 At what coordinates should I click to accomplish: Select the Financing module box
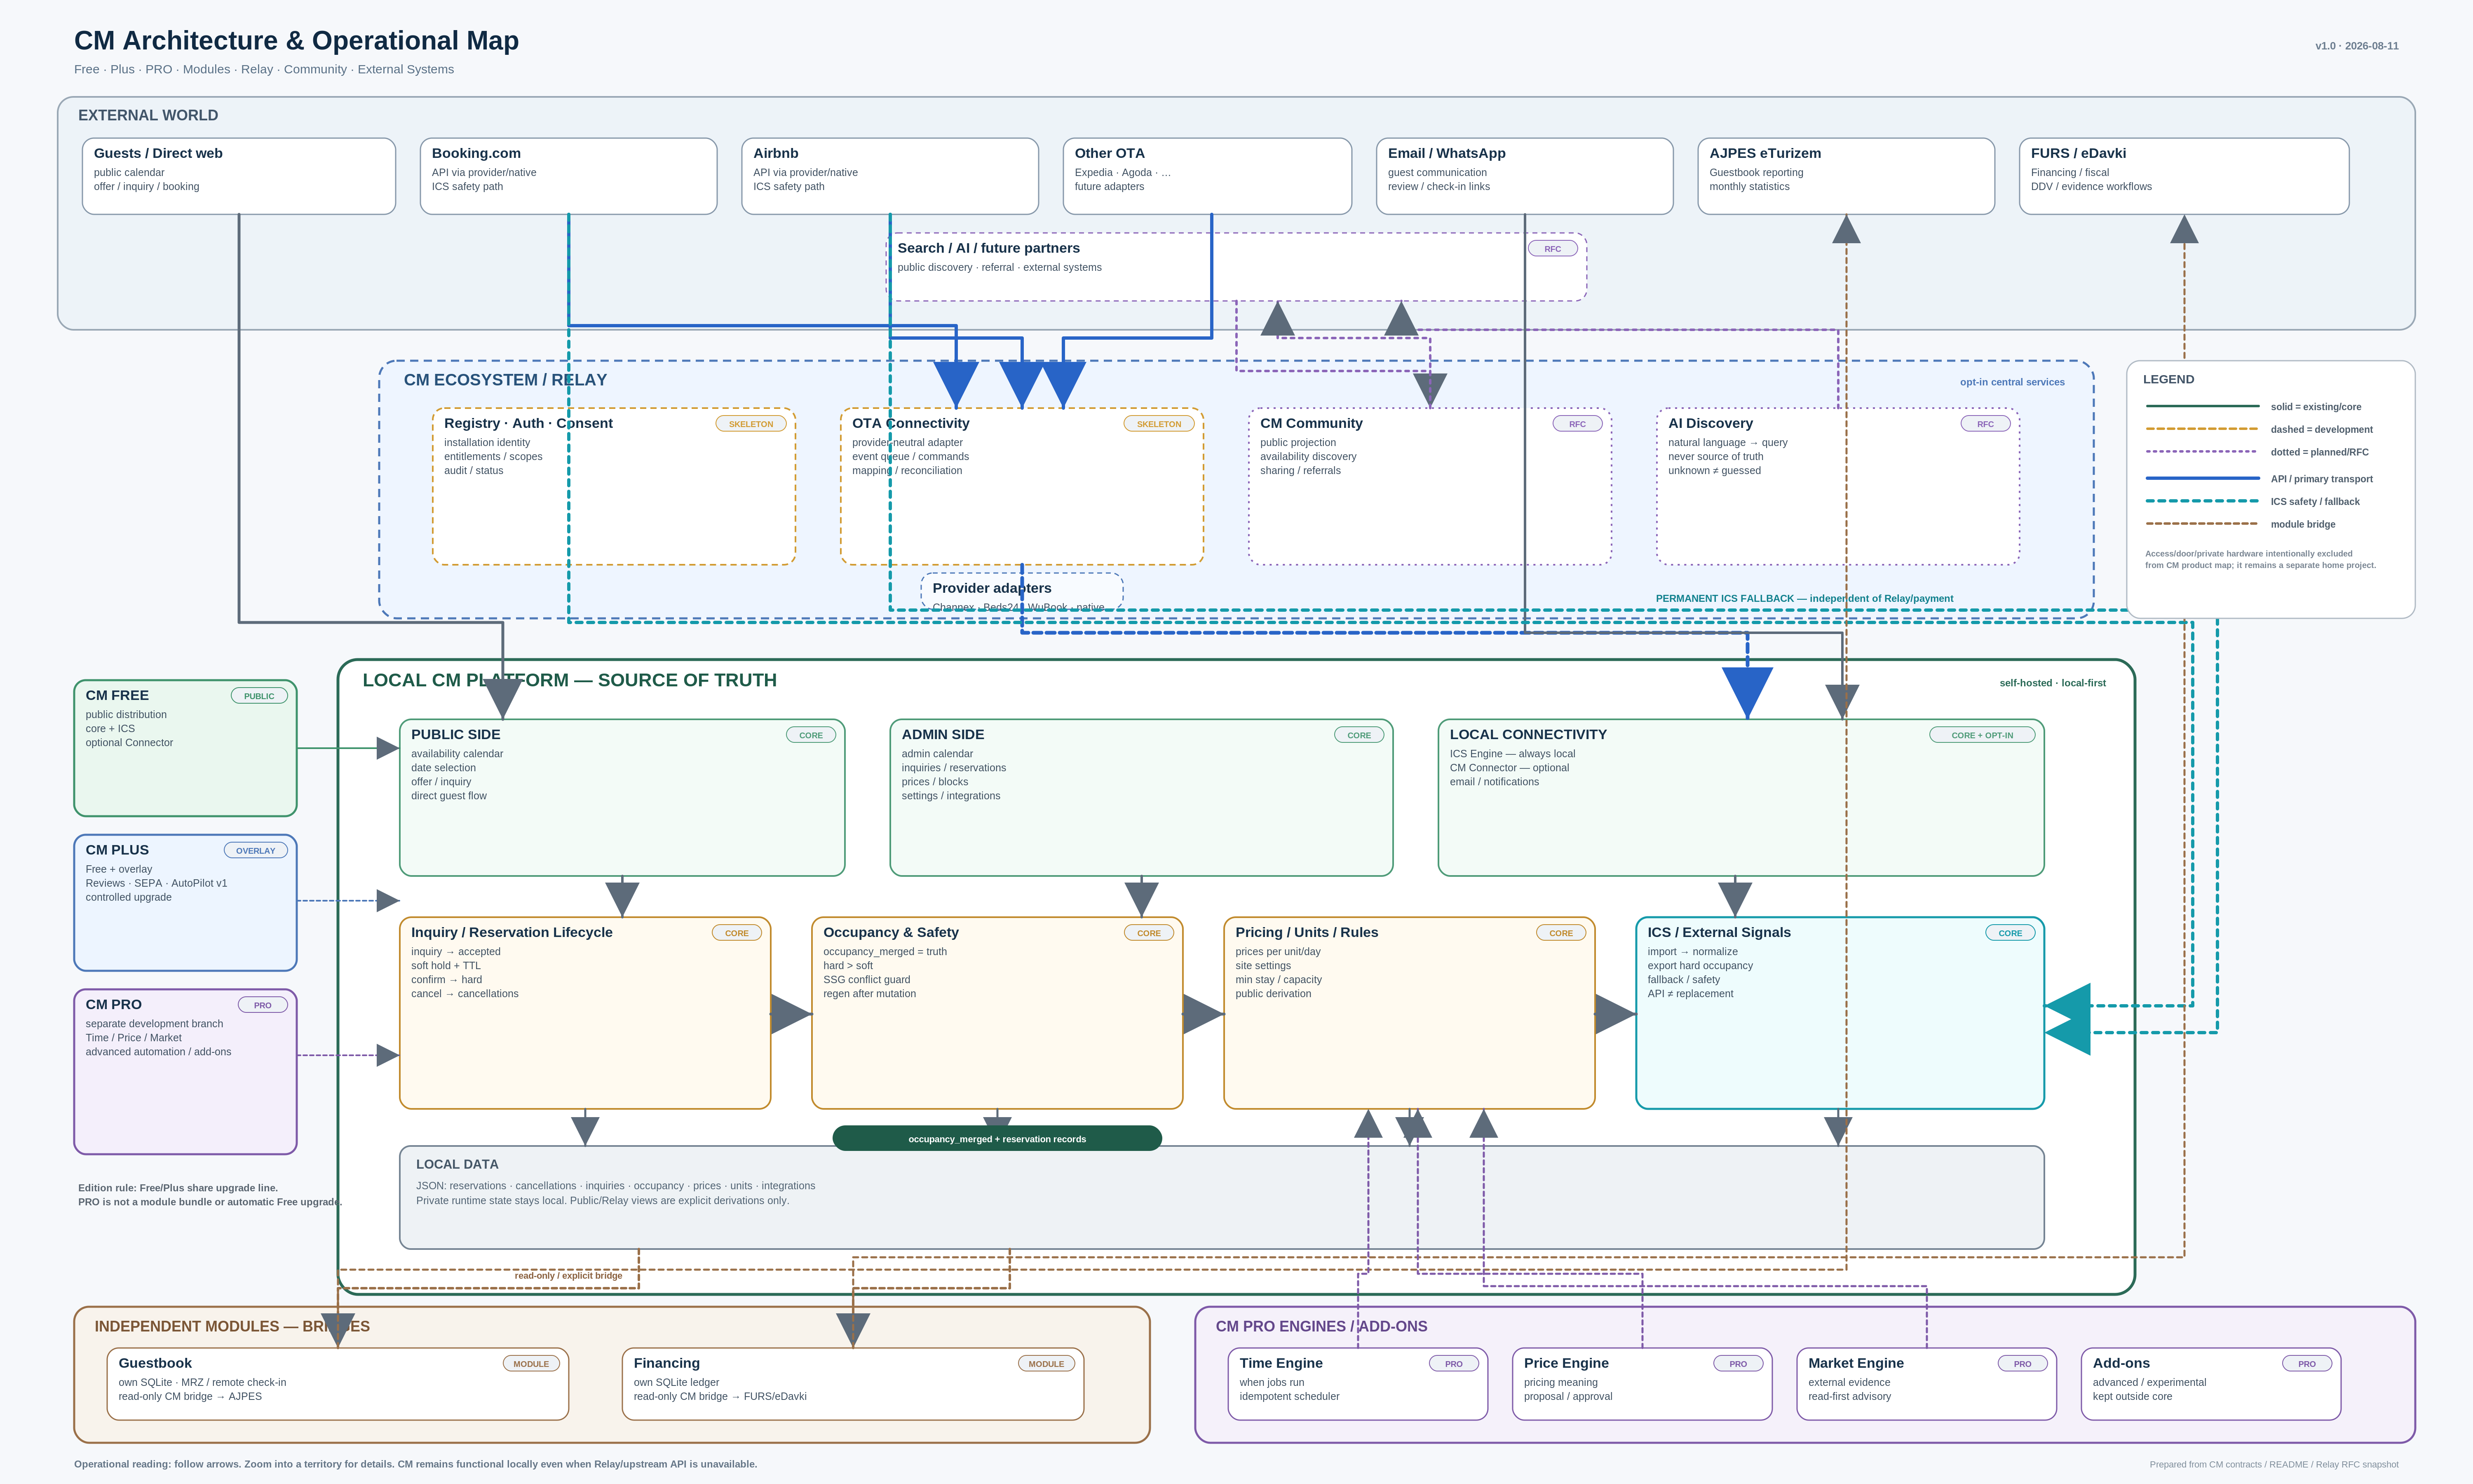853,1384
